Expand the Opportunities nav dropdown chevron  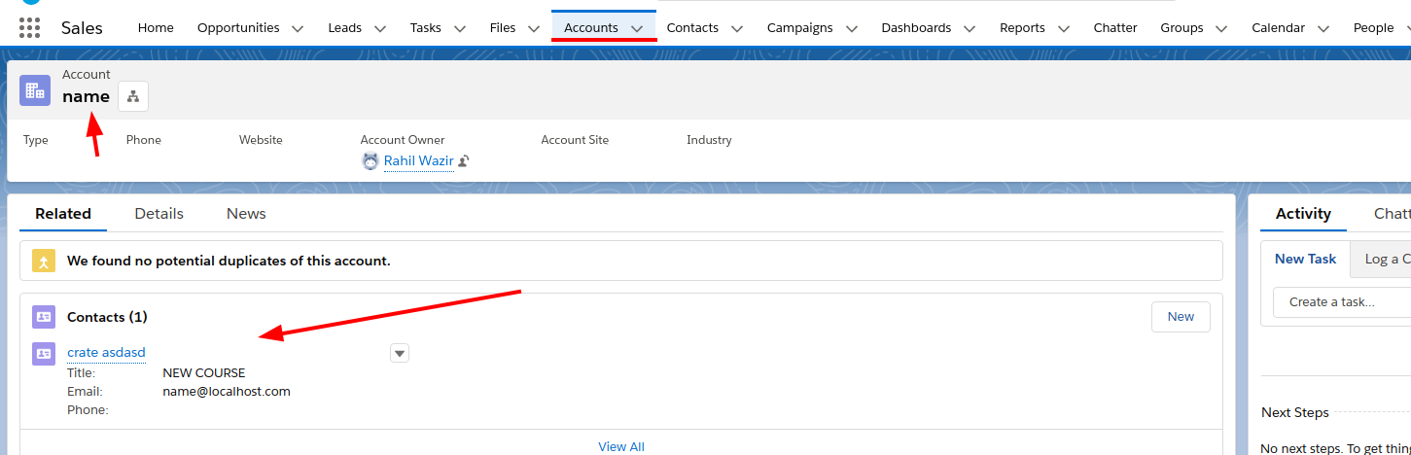298,28
